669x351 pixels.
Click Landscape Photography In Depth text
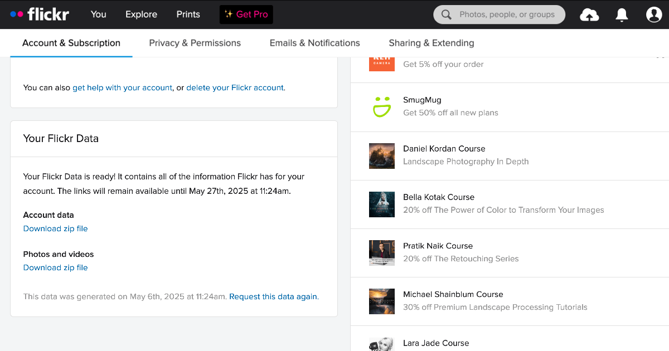[466, 162]
